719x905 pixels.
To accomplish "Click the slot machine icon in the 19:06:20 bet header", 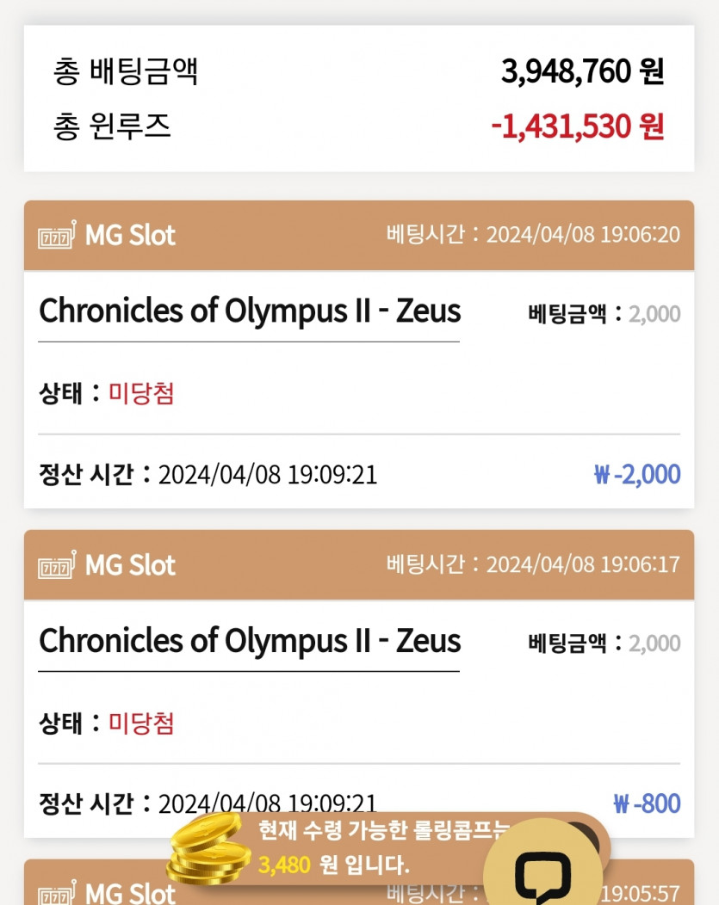I will [57, 235].
